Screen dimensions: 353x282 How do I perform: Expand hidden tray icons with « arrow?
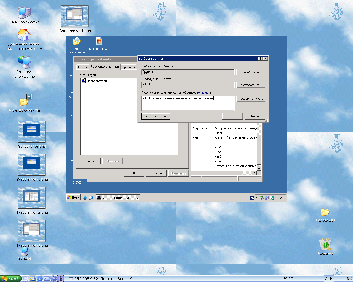[x=257, y=198]
